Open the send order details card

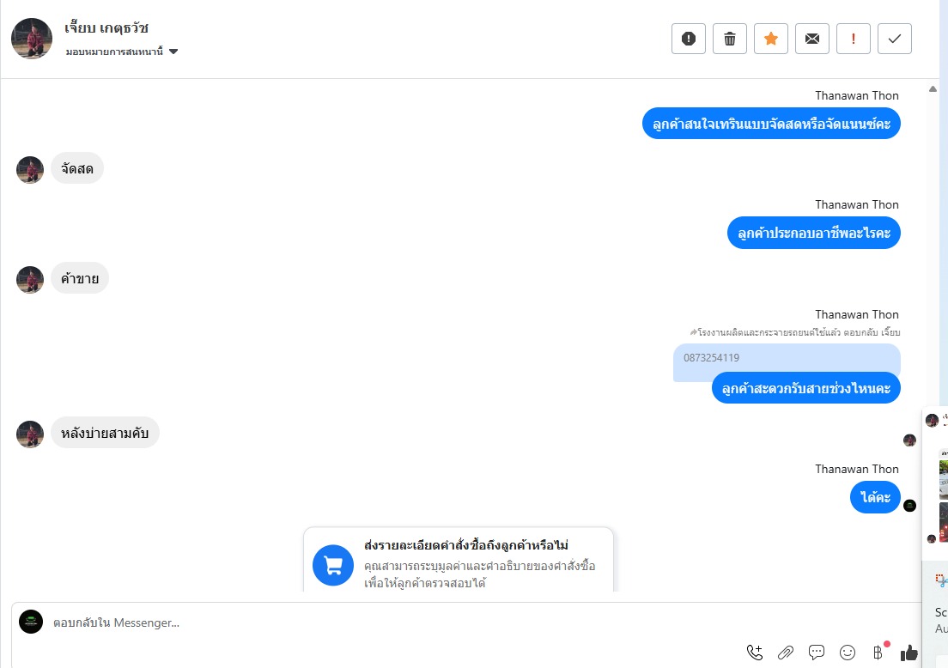tap(459, 561)
